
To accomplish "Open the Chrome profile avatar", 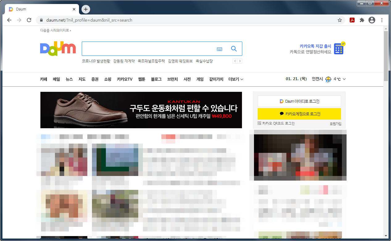I will pyautogui.click(x=372, y=20).
